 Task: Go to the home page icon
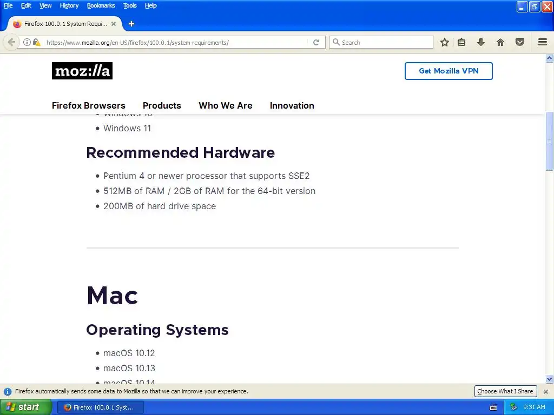click(500, 42)
